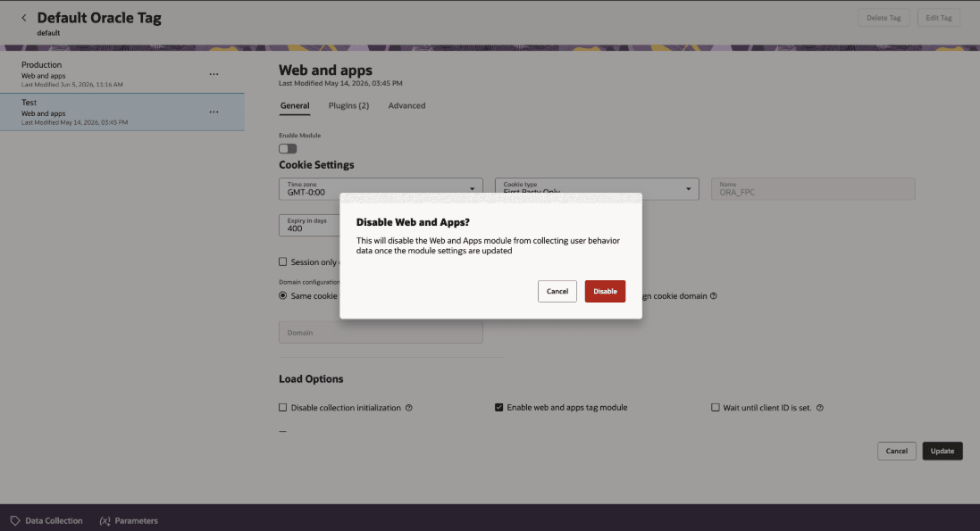Select the Same cookie radio button
Image resolution: width=980 pixels, height=531 pixels.
click(283, 295)
